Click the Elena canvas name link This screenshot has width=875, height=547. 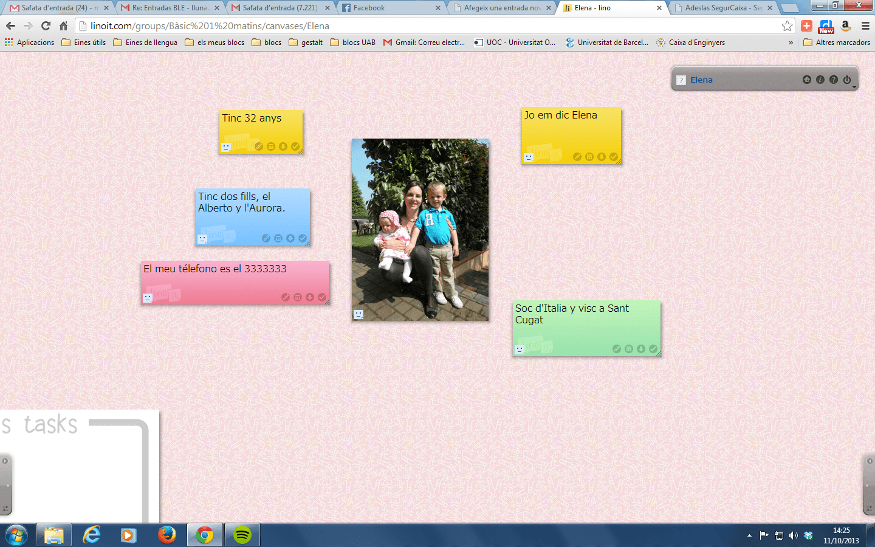(x=701, y=80)
